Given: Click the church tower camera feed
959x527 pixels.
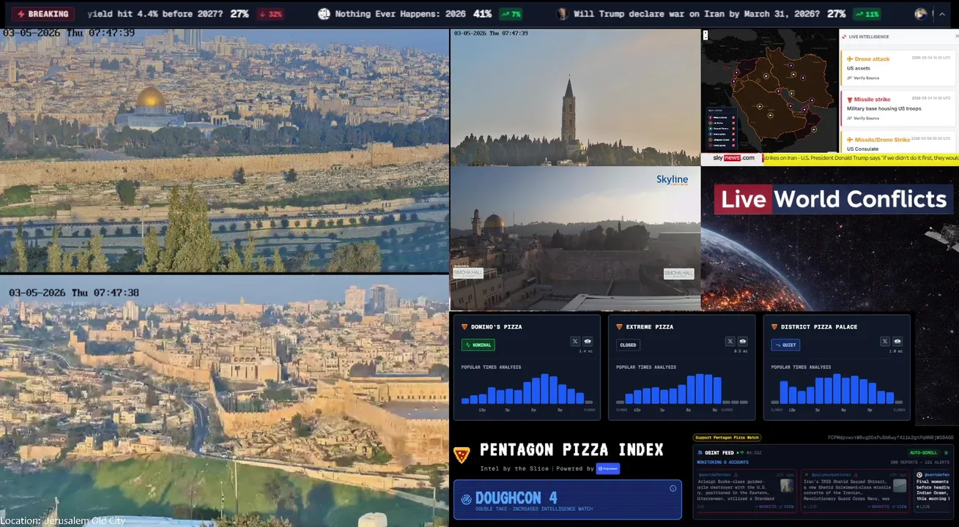Looking at the screenshot, I should click(575, 97).
